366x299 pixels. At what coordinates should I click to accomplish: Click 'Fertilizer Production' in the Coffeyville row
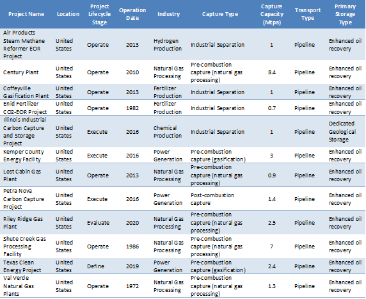(x=168, y=92)
